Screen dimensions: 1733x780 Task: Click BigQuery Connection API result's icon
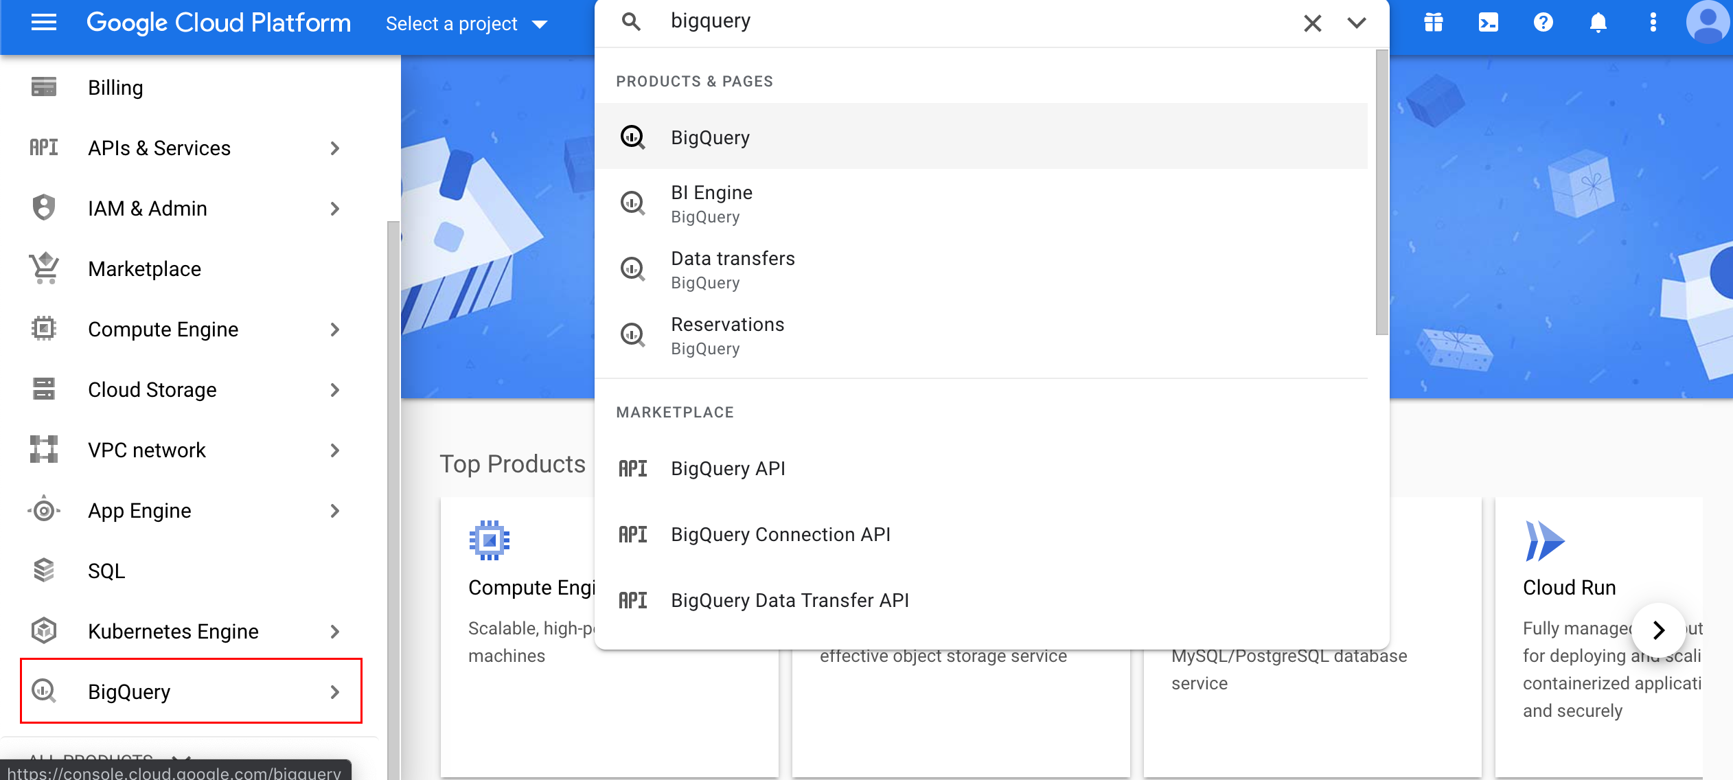click(x=632, y=534)
